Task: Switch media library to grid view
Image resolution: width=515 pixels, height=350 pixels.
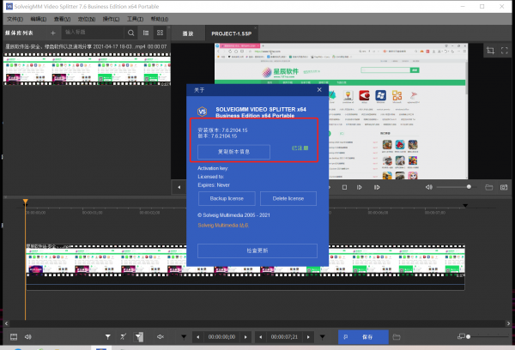Action: 160,33
